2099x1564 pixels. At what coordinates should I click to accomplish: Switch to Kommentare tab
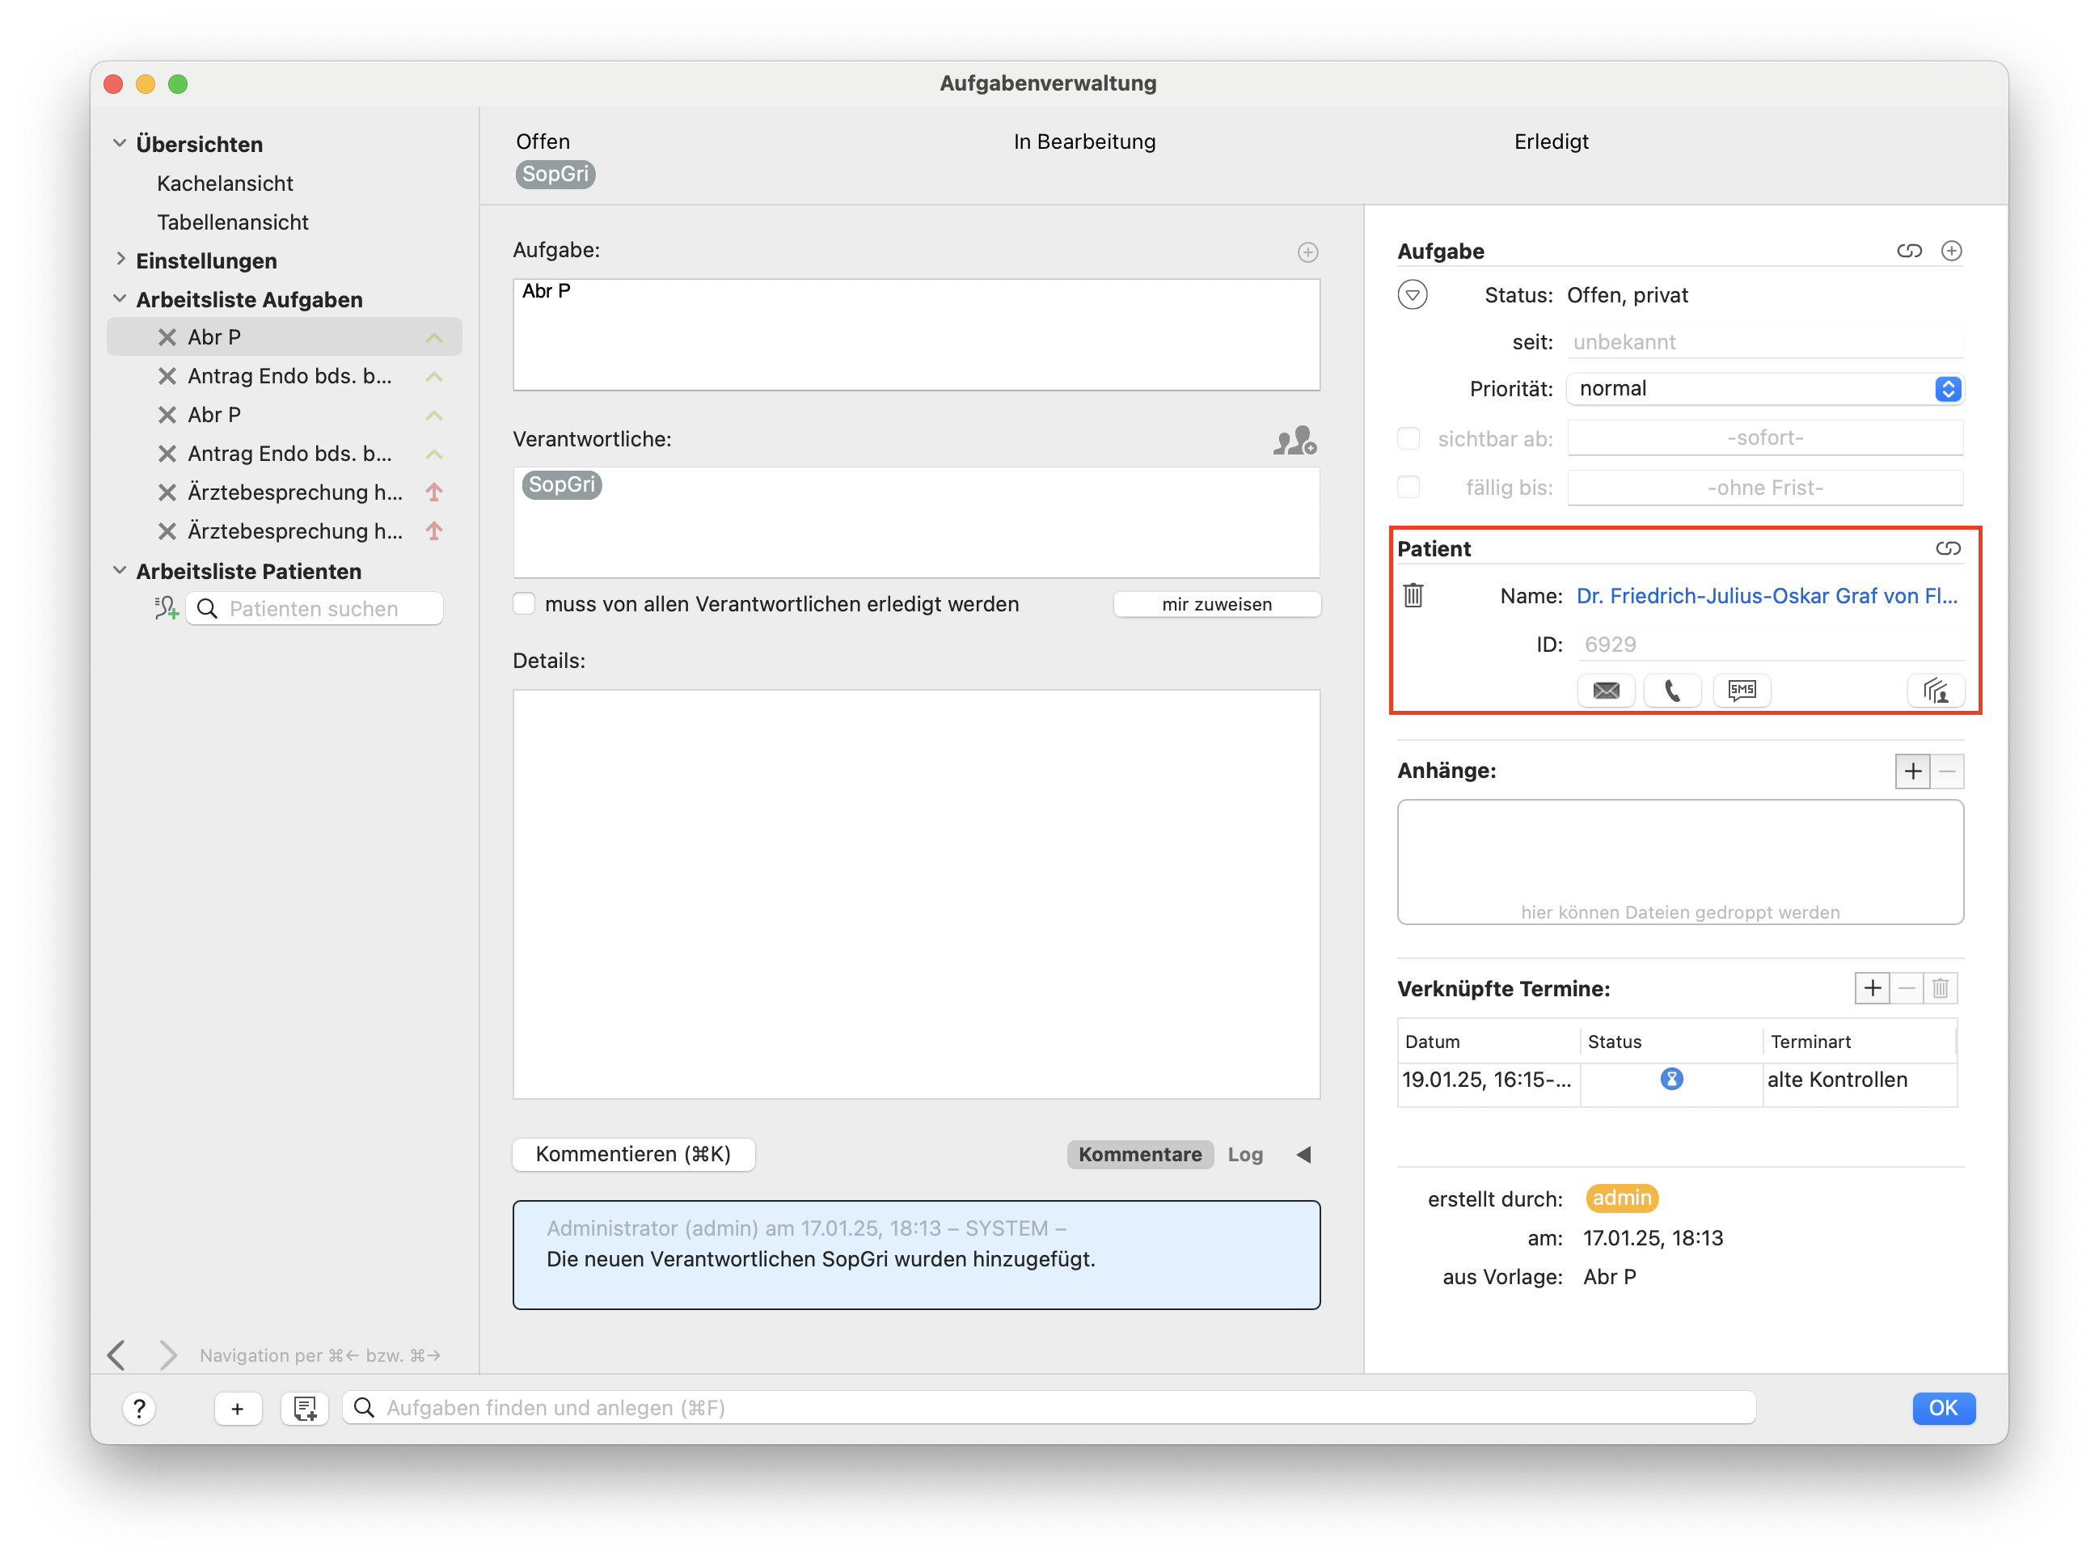1139,1154
